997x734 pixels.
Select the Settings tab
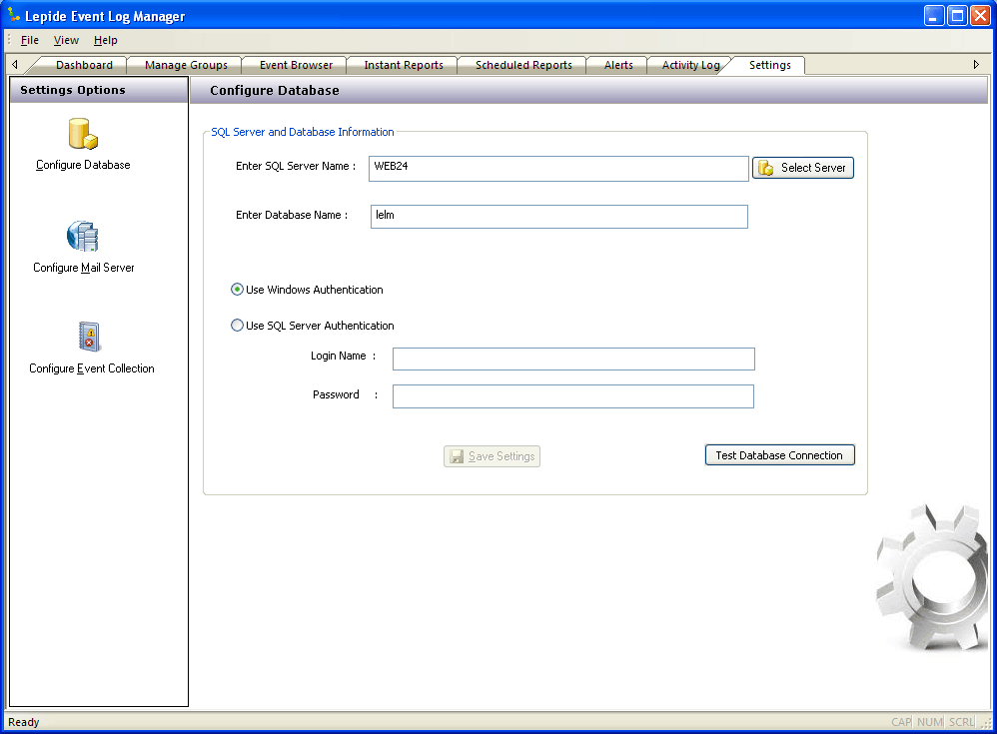click(769, 65)
